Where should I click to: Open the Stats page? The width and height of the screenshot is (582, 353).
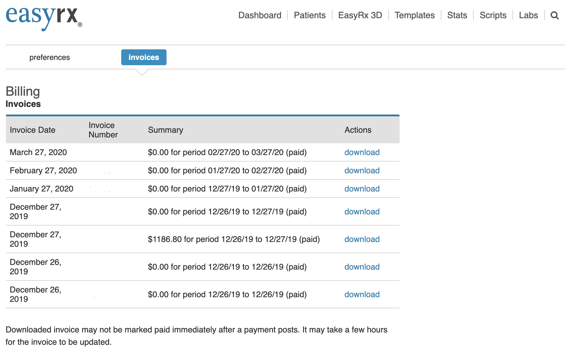[x=457, y=15]
